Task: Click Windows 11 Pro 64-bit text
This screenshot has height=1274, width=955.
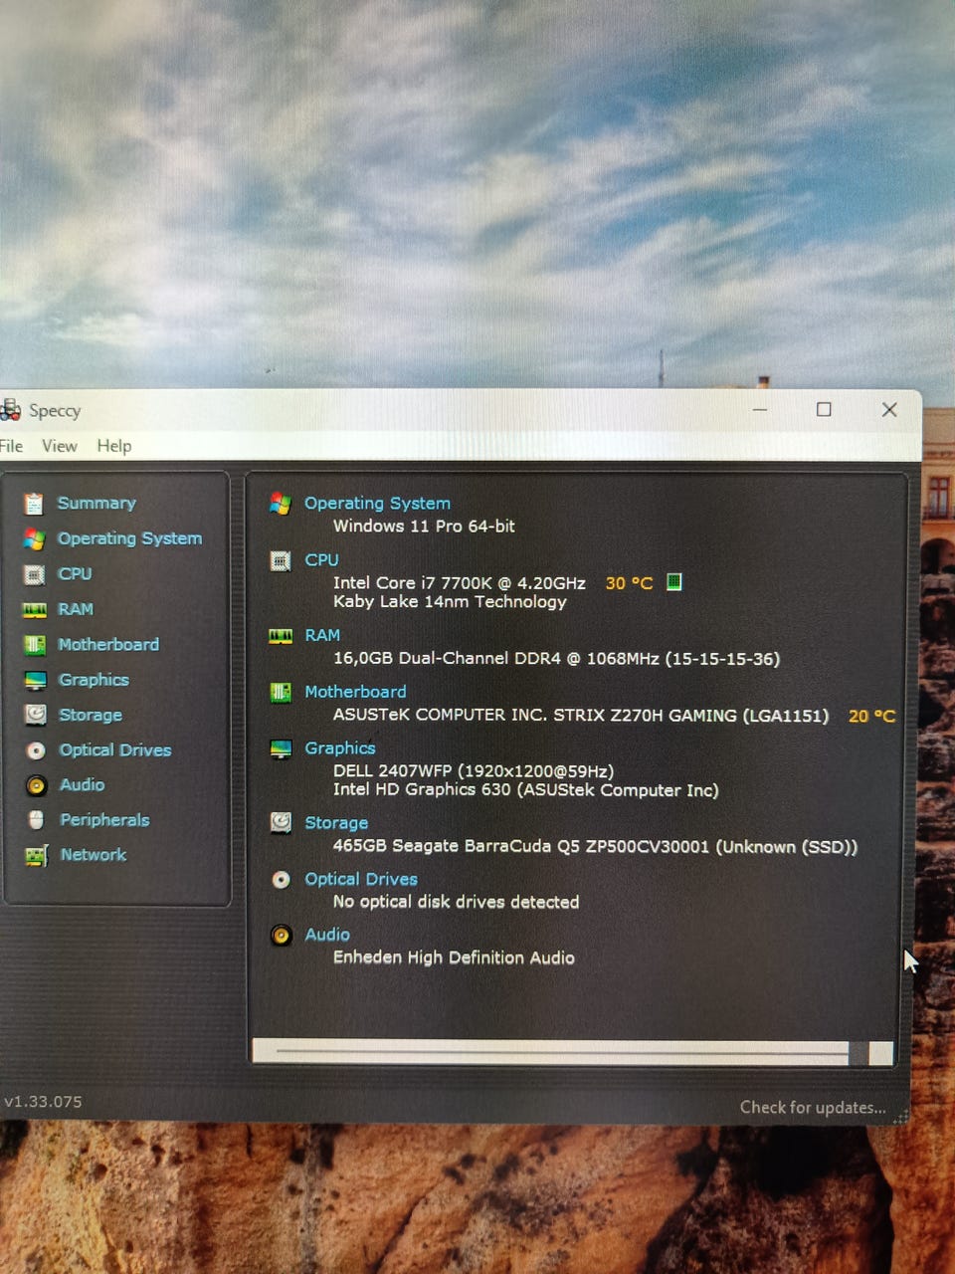Action: pyautogui.click(x=424, y=527)
